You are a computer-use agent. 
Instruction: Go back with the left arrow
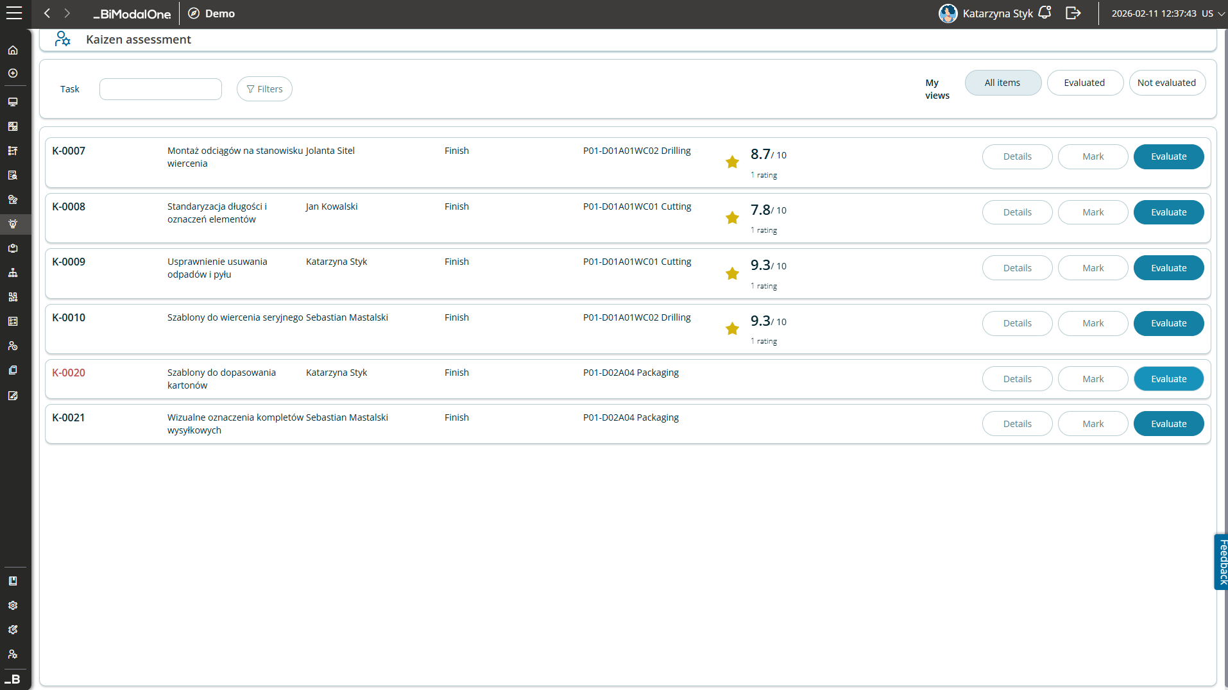pyautogui.click(x=47, y=13)
